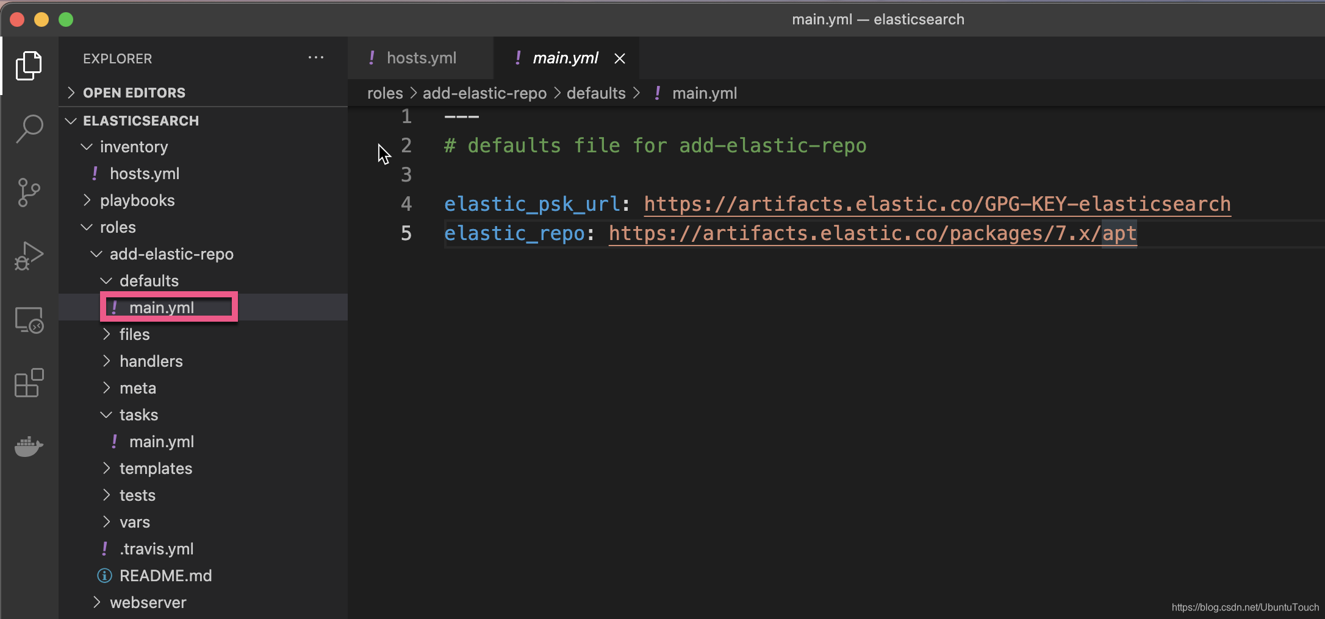Click the add-elastic-repo breadcrumb segment
1325x619 pixels.
pos(484,93)
